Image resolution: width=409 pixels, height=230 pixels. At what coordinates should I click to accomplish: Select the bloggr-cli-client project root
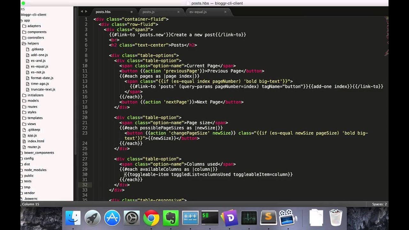coord(34,15)
